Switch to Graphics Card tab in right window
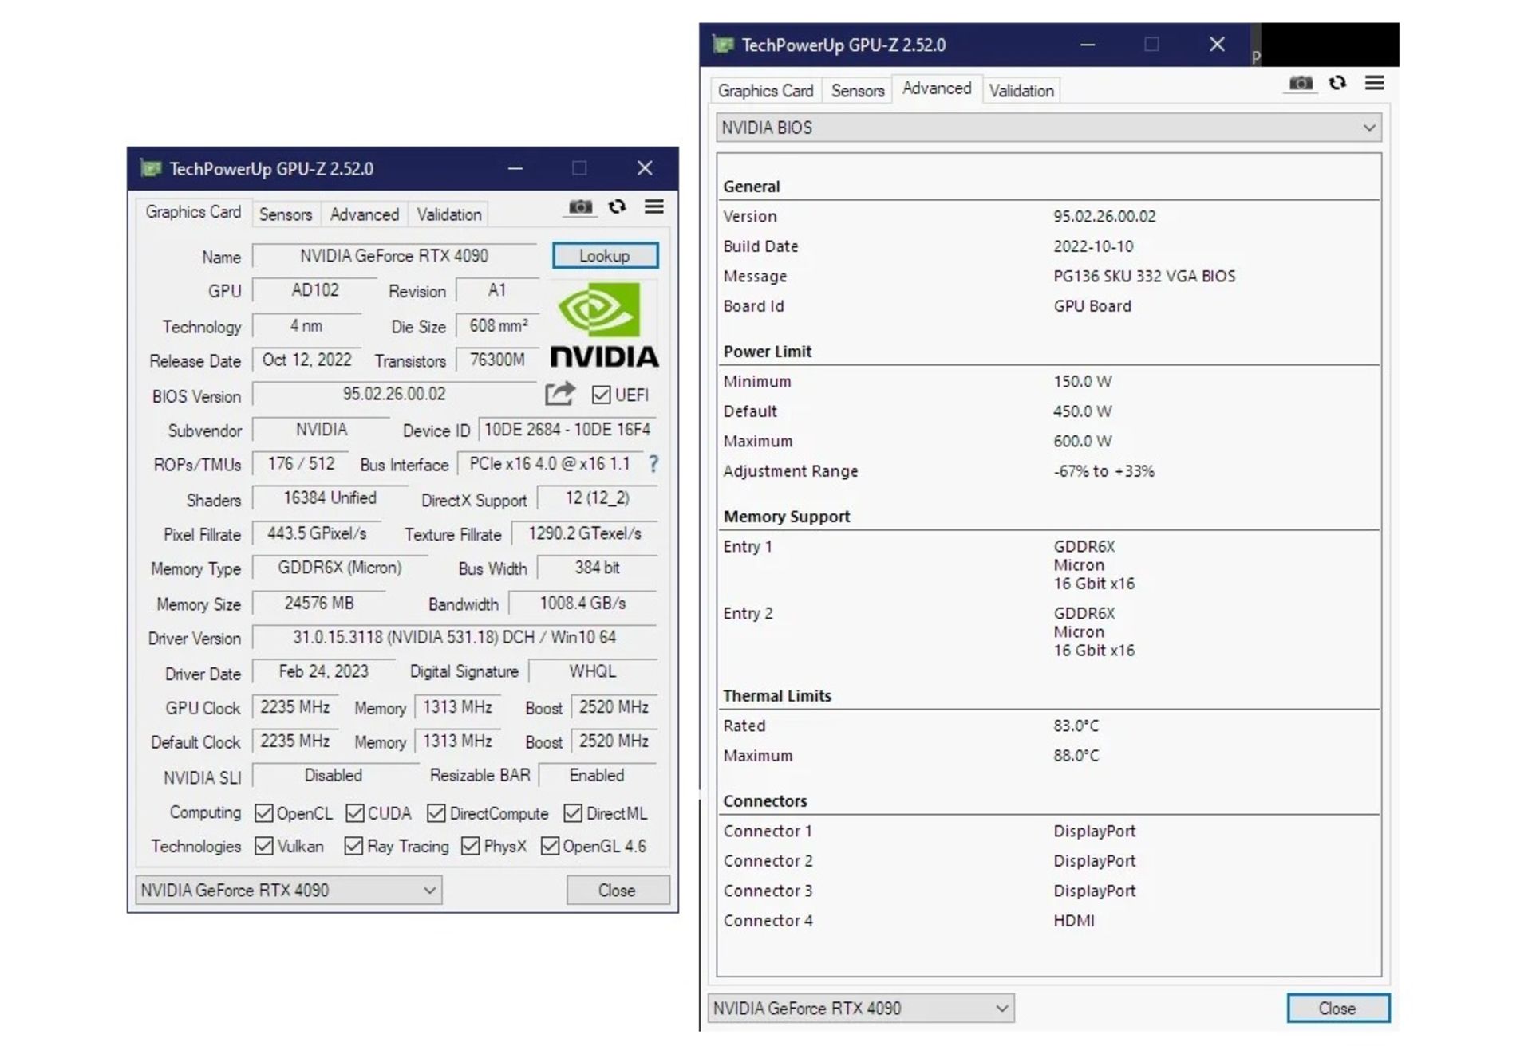The width and height of the screenshot is (1532, 1050). click(766, 91)
